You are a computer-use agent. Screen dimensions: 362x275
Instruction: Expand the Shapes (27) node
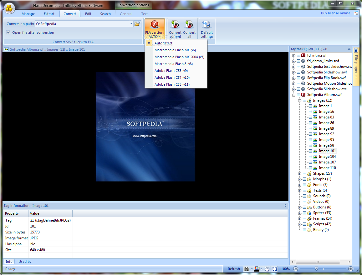coord(299,174)
